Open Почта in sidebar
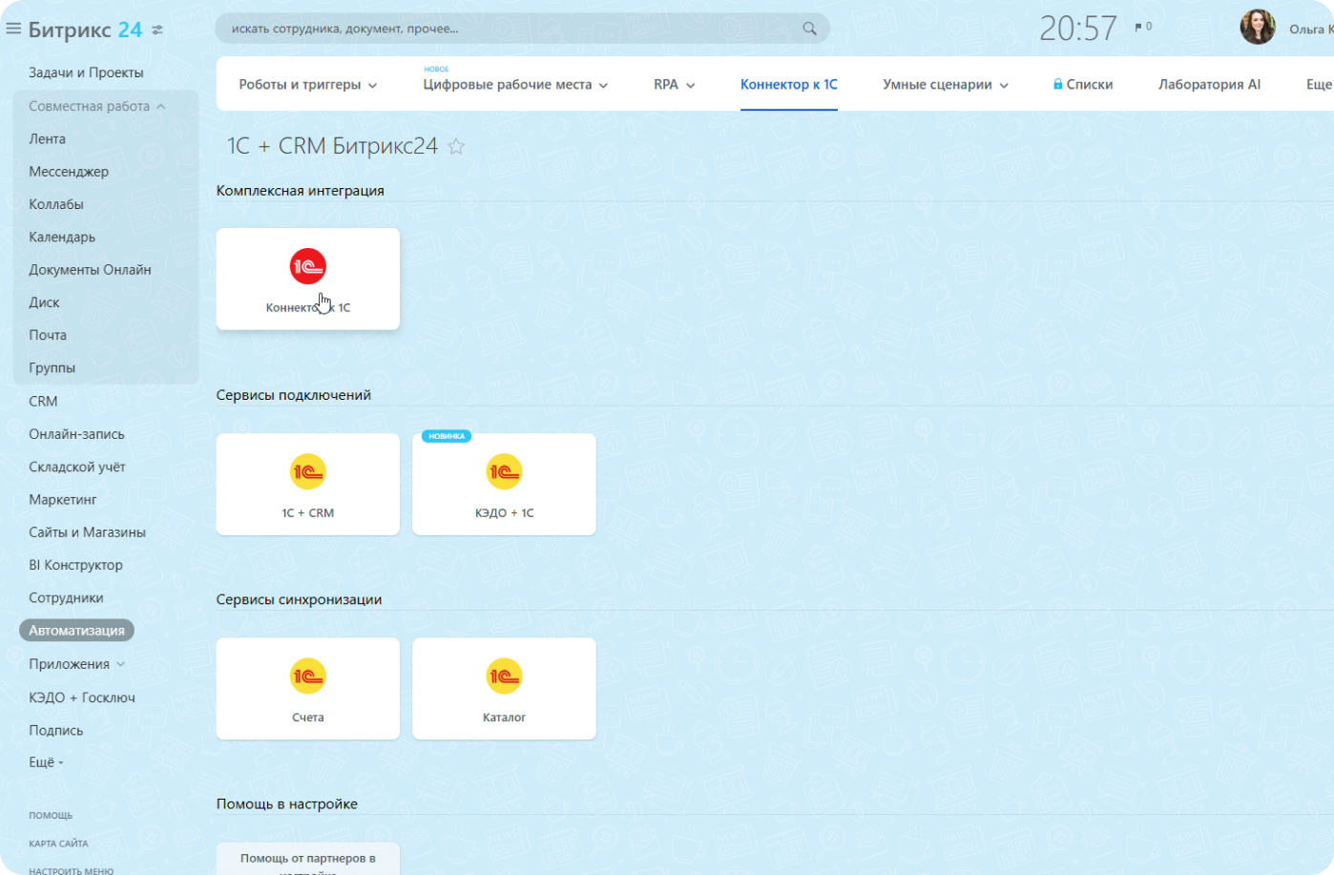This screenshot has width=1334, height=875. [48, 335]
